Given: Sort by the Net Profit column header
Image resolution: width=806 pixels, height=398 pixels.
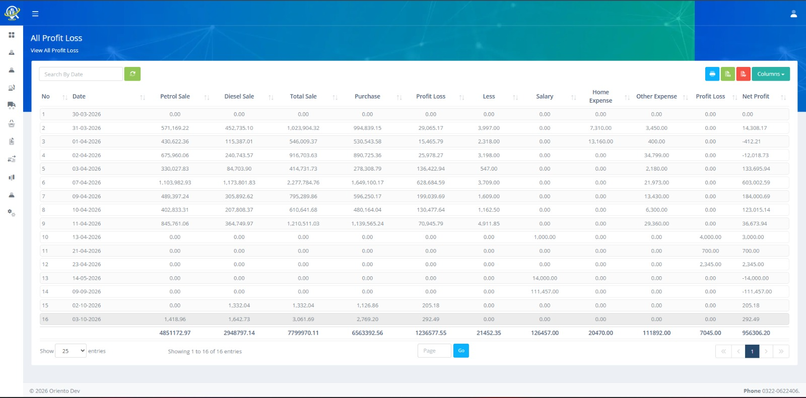Looking at the screenshot, I should click(x=756, y=97).
